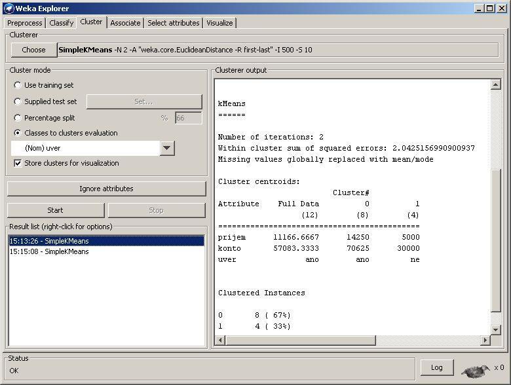Click the 'Clustered Instances' heading
This screenshot has width=511, height=385.
[x=261, y=293]
